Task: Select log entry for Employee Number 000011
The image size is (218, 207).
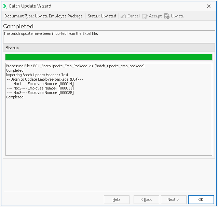Action: click(x=40, y=88)
